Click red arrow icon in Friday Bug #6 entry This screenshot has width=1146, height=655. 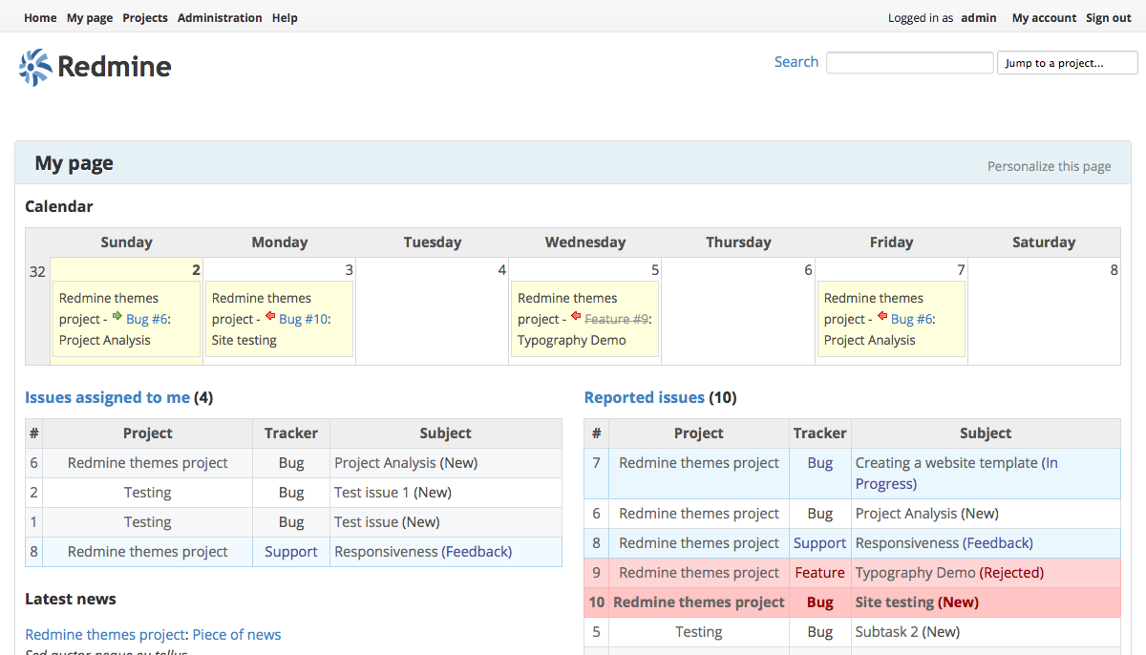tap(882, 316)
